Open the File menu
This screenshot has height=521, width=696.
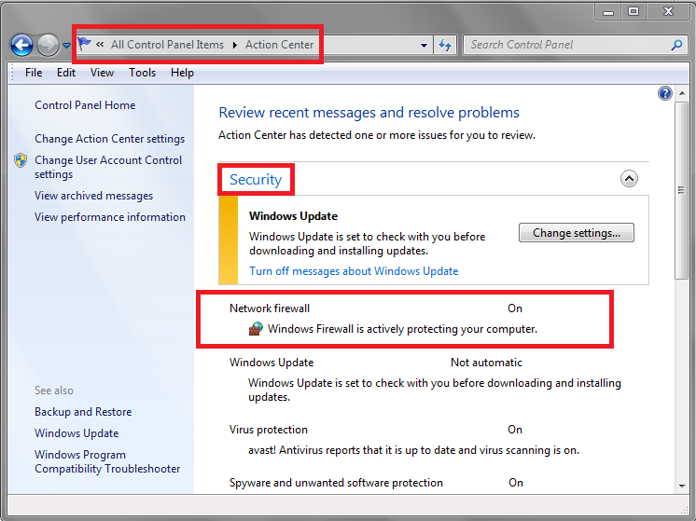click(x=34, y=73)
